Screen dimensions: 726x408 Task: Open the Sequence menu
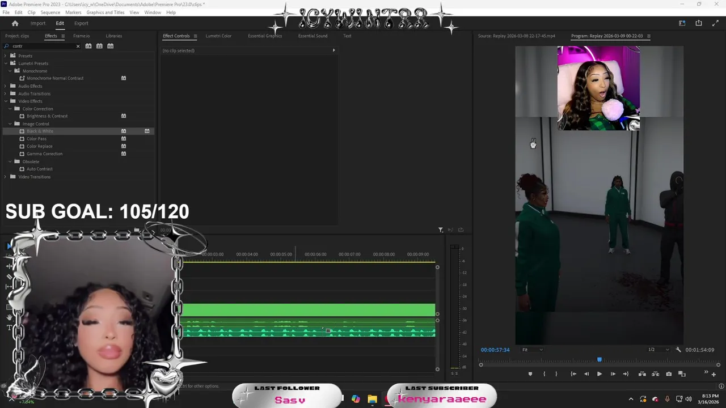[50, 12]
